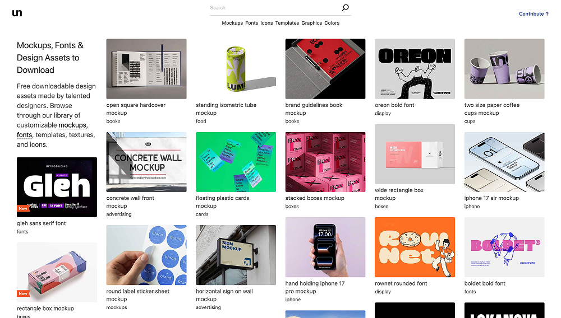Open the Fonts category
561x318 pixels.
pos(251,23)
